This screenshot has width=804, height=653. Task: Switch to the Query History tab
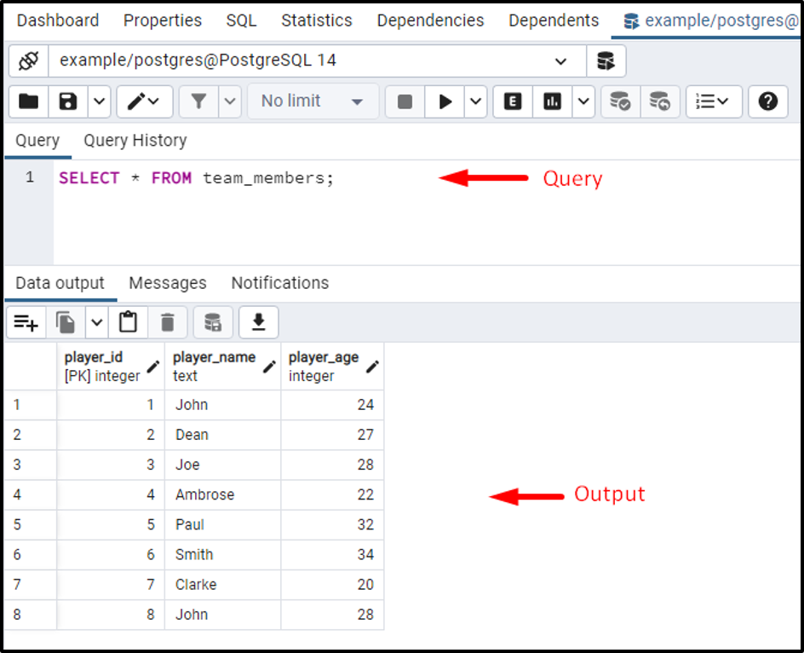coord(135,140)
